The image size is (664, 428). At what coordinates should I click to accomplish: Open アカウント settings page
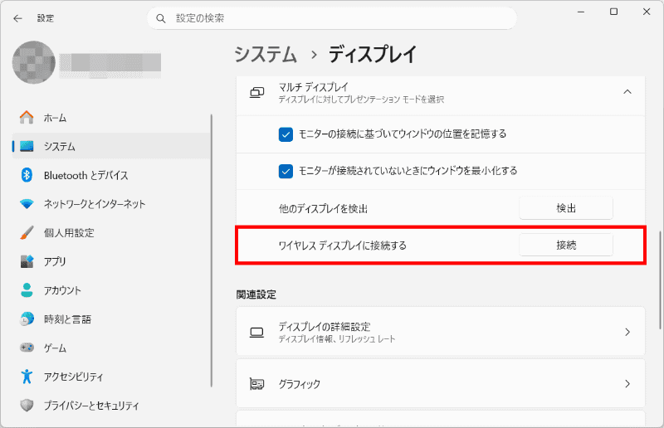tap(111, 290)
